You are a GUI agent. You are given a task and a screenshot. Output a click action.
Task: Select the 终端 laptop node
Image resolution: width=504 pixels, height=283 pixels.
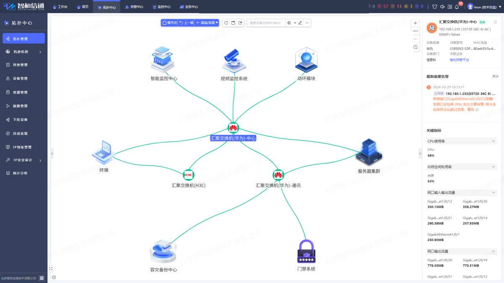pyautogui.click(x=103, y=153)
